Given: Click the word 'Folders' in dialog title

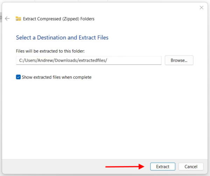Looking at the screenshot, I should tap(87, 19).
